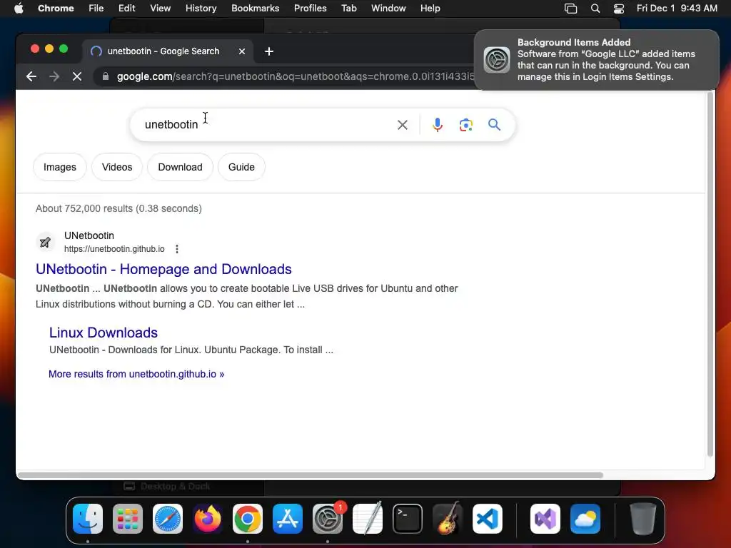Filter results by Images chip
Viewport: 731px width, 548px height.
click(60, 167)
